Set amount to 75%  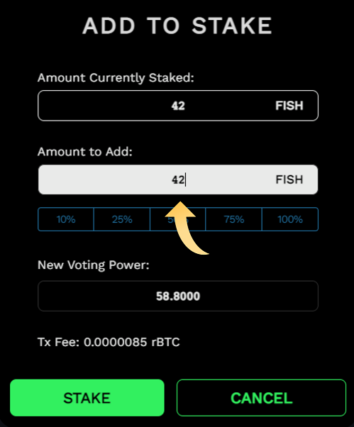point(234,219)
